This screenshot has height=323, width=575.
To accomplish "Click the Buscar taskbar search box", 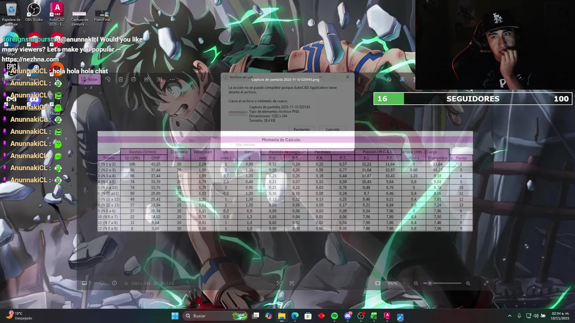I will pyautogui.click(x=216, y=316).
